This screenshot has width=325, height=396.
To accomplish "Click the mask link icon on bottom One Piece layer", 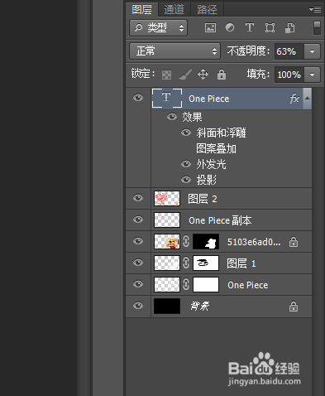I will pyautogui.click(x=186, y=284).
